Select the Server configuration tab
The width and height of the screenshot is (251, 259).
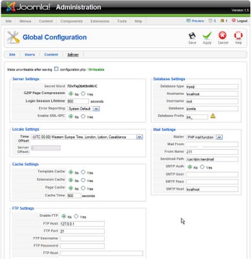pyautogui.click(x=73, y=54)
